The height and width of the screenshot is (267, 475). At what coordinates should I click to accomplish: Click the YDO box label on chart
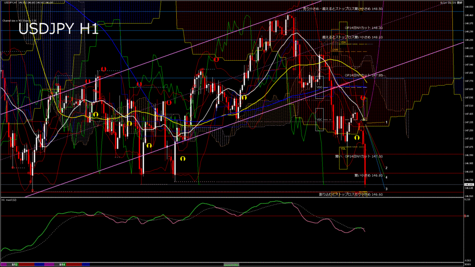point(319,87)
